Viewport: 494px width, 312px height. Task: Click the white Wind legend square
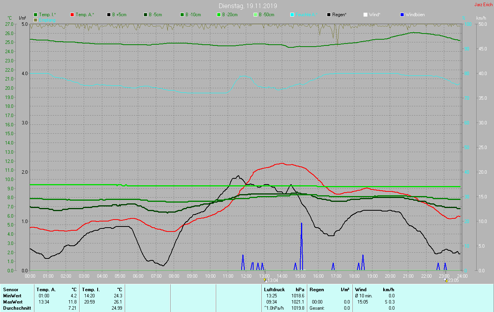coord(365,15)
